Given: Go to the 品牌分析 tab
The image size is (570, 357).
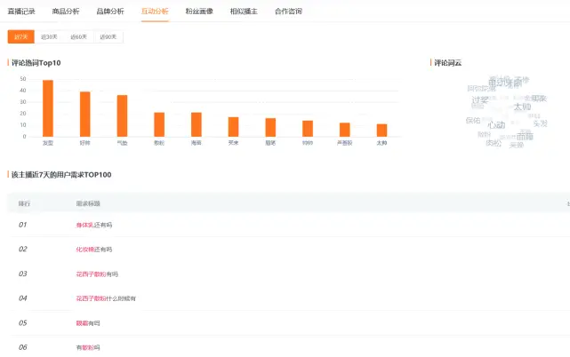Looking at the screenshot, I should [x=110, y=12].
